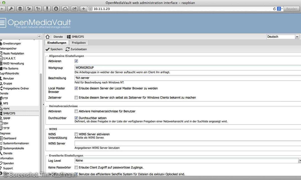This screenshot has height=180, width=301.
Task: Uncheck Aktivieren under Allgemeine Einstellungen
Action: coord(76,61)
